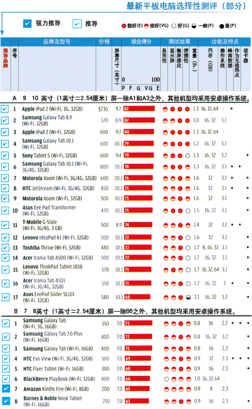Select the 测试结果 column header

[180, 42]
